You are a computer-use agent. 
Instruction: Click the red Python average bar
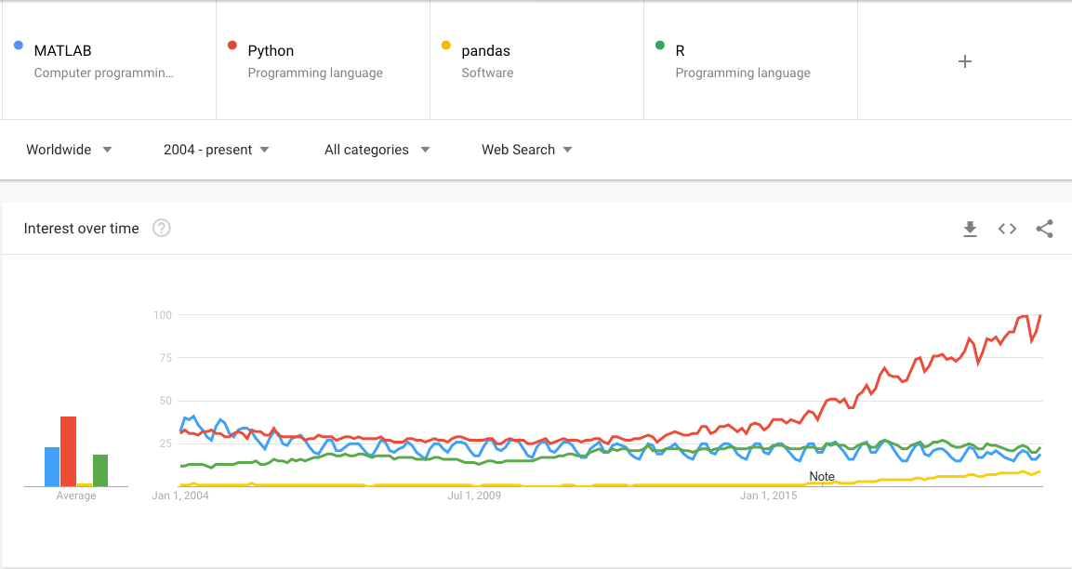point(68,452)
